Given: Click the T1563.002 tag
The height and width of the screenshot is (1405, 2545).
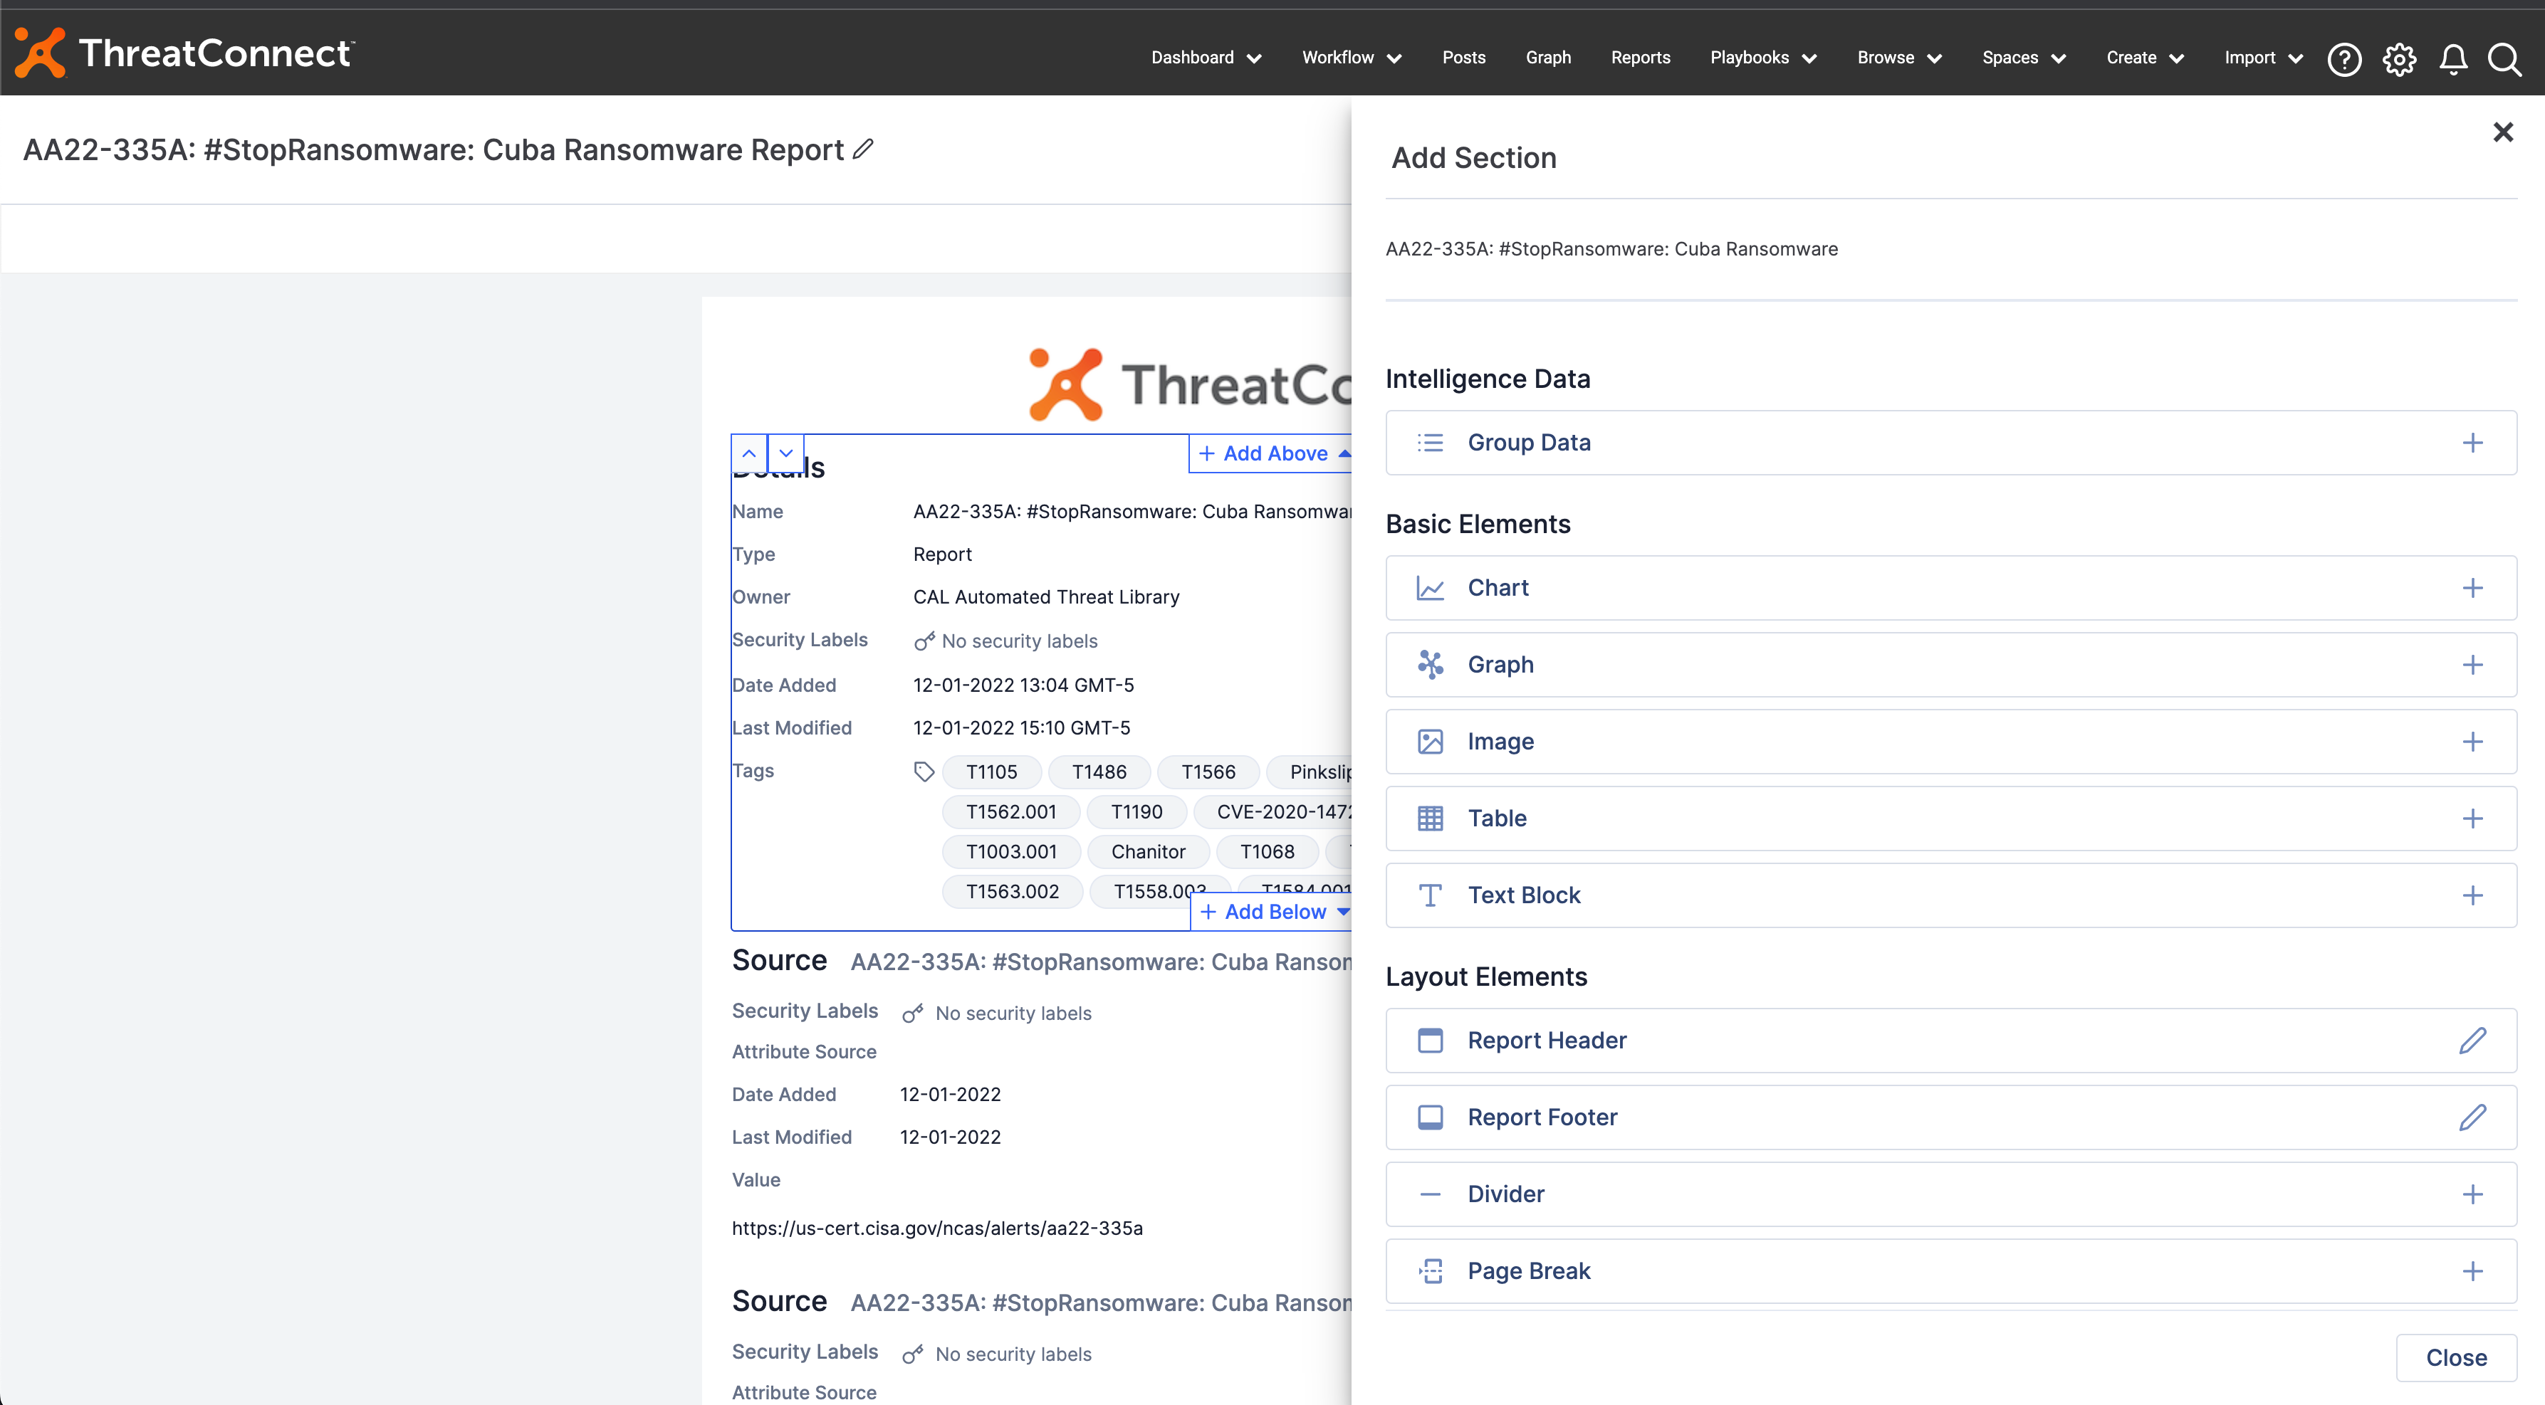Looking at the screenshot, I should (1012, 892).
